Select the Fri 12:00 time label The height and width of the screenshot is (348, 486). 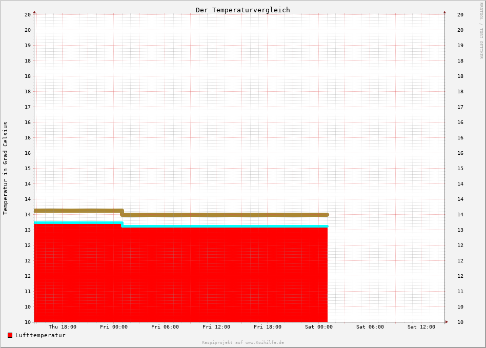[216, 327]
